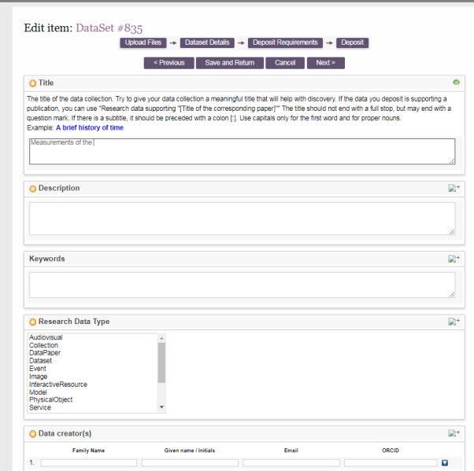The width and height of the screenshot is (474, 471).
Task: Show help for Research Data Type
Action: point(454,322)
